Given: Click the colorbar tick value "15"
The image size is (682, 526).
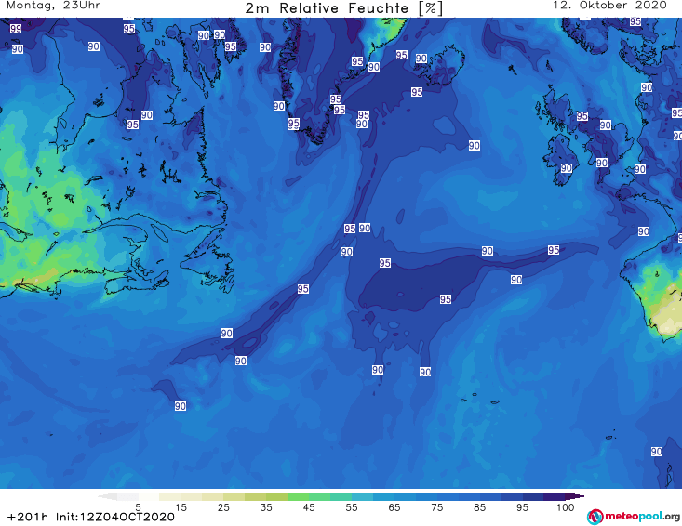Looking at the screenshot, I should [x=181, y=506].
